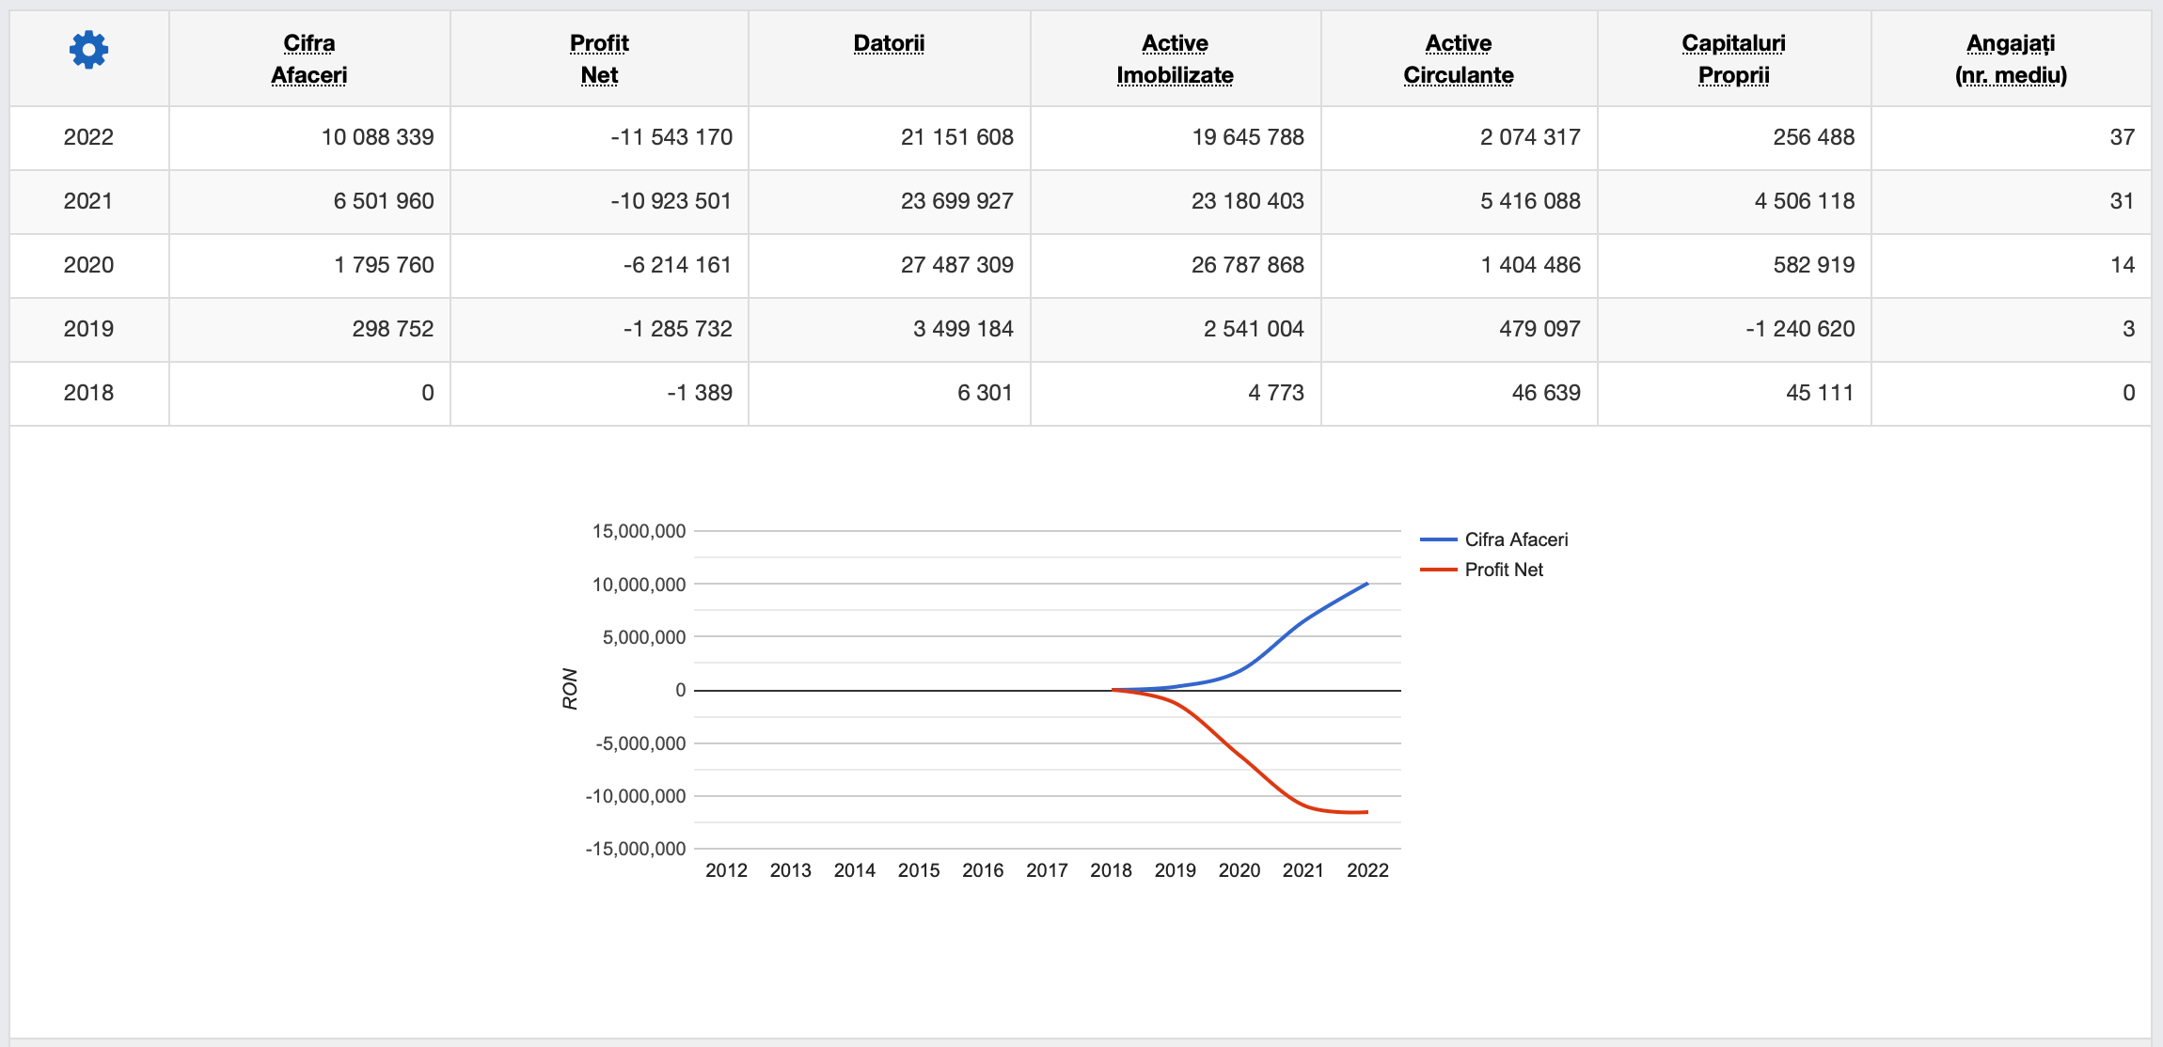Viewport: 2163px width, 1047px height.
Task: Click the Cifra Afaceri column header
Action: coord(308,58)
